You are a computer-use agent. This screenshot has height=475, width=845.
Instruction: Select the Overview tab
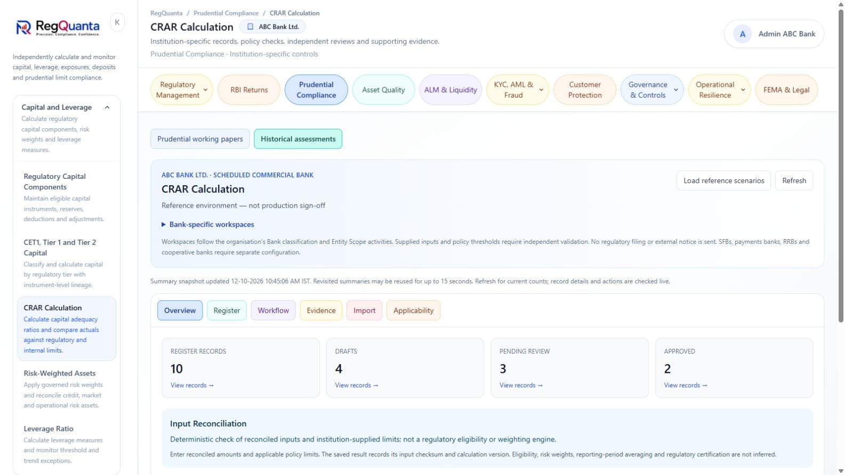pos(180,310)
